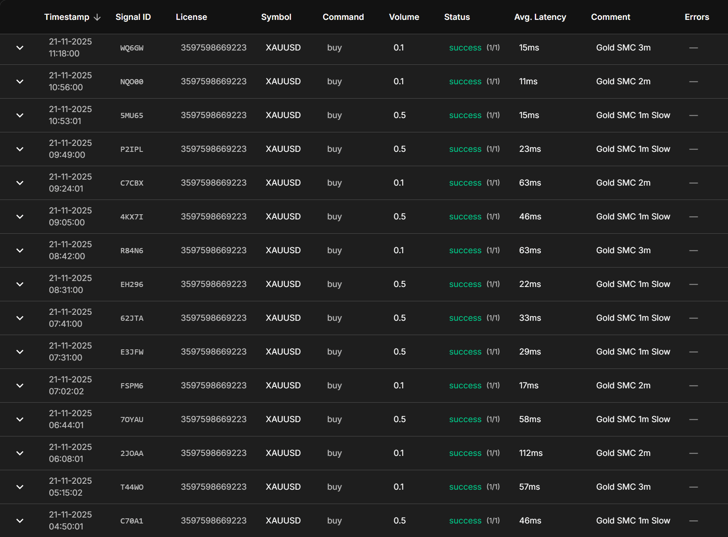Click the Gold SMC 2m comment for FSPM6

[x=623, y=386]
